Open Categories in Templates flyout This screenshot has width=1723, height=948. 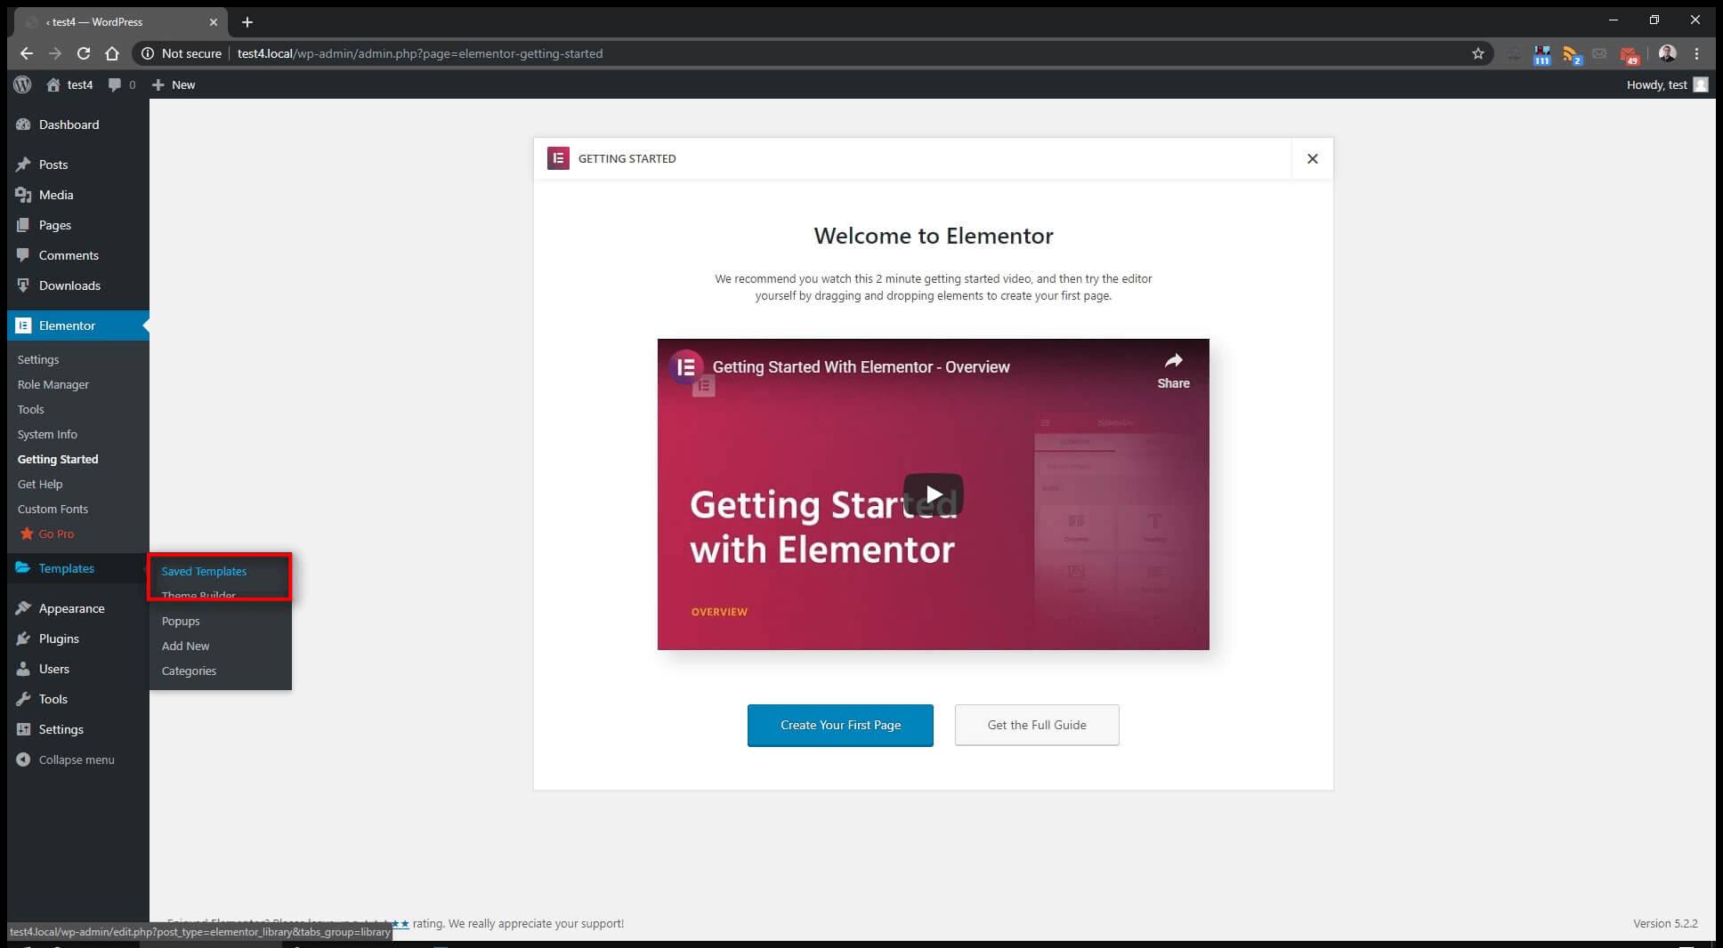point(189,671)
